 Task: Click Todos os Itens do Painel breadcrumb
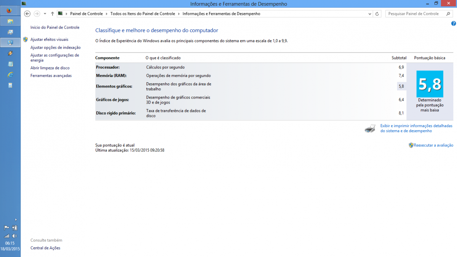[x=143, y=14]
